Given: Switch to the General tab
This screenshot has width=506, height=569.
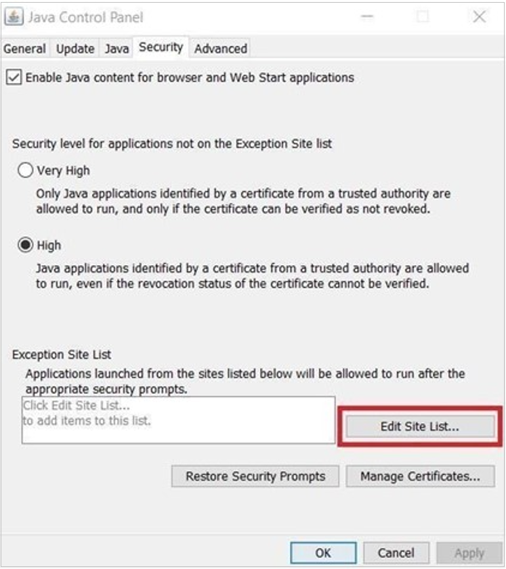Looking at the screenshot, I should tap(25, 49).
